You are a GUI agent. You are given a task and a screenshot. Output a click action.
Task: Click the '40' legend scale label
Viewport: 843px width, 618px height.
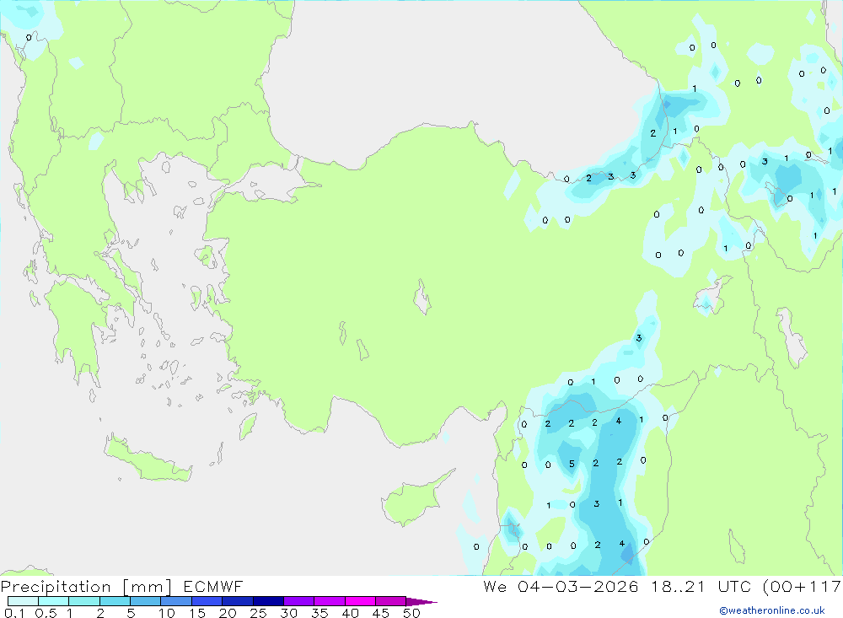pyautogui.click(x=350, y=613)
